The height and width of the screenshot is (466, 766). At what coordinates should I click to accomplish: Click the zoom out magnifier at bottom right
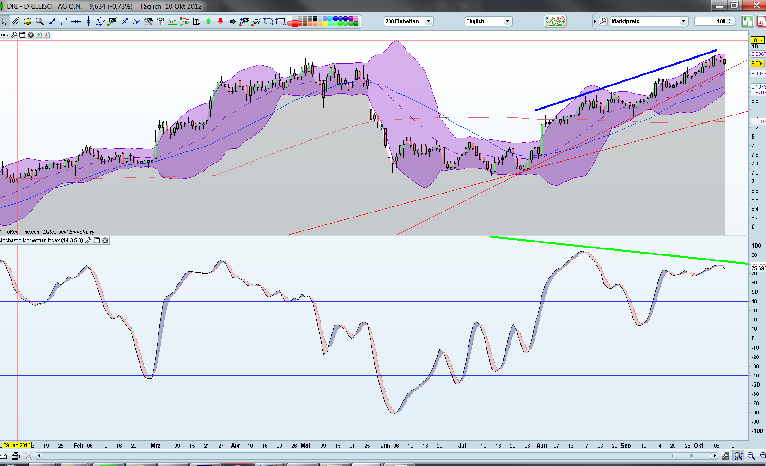click(751, 456)
